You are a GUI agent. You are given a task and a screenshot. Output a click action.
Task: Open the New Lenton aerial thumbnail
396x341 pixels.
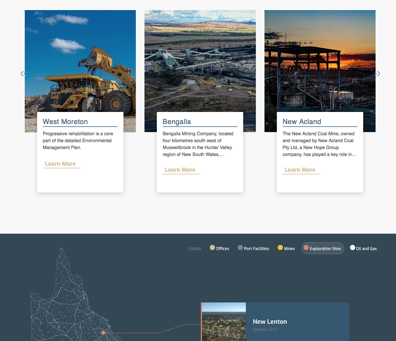coord(224,322)
